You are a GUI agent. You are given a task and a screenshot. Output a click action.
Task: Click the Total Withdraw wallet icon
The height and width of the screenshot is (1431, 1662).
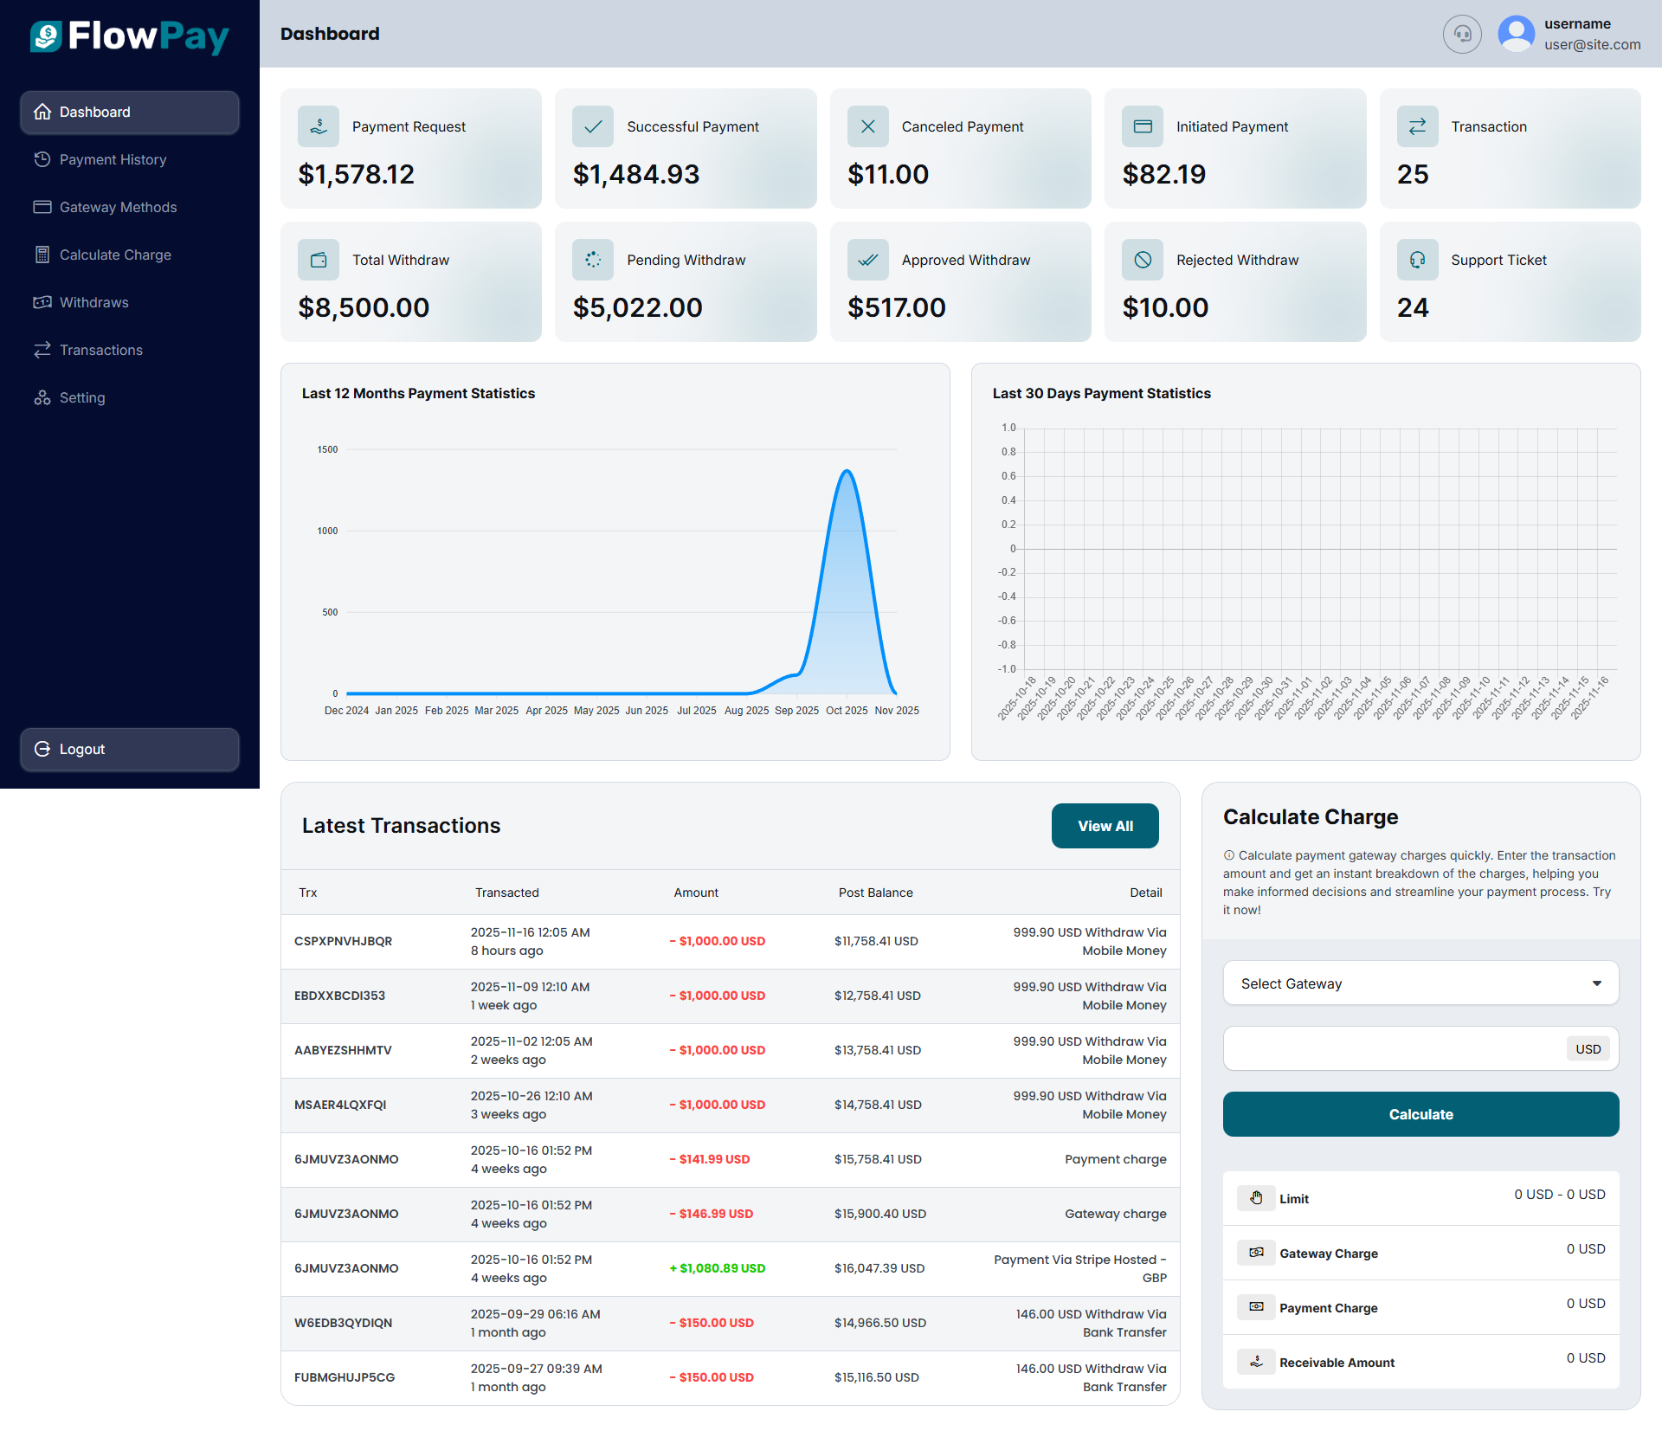(x=319, y=260)
